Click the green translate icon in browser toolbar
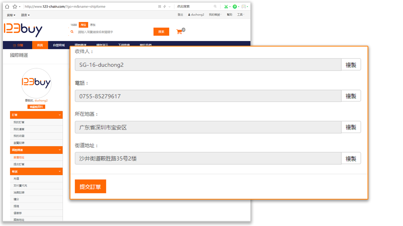 click(235, 7)
